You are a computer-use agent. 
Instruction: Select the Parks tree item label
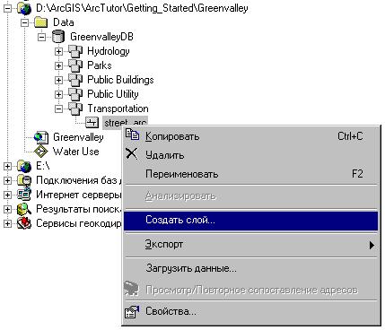point(100,65)
